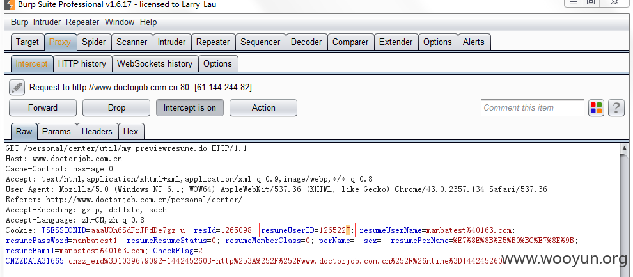Click the pencil edit icon beside the request target
This screenshot has height=277, width=633.
pyautogui.click(x=17, y=87)
